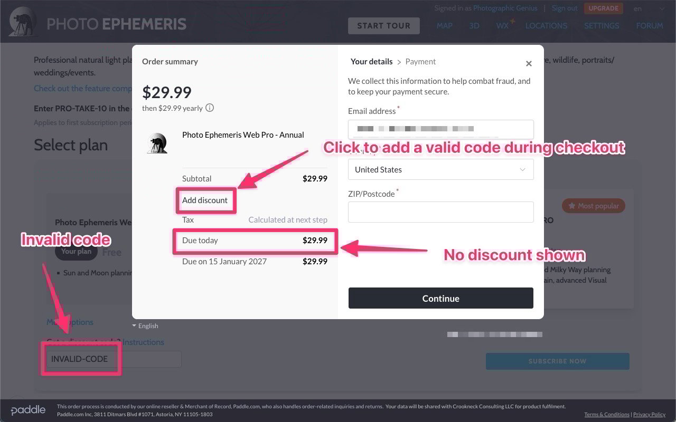
Task: Open the Privacy Policy link
Action: click(x=649, y=415)
